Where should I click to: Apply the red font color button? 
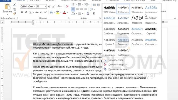click(x=64, y=12)
